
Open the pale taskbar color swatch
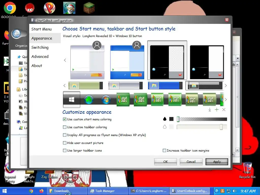(x=171, y=127)
